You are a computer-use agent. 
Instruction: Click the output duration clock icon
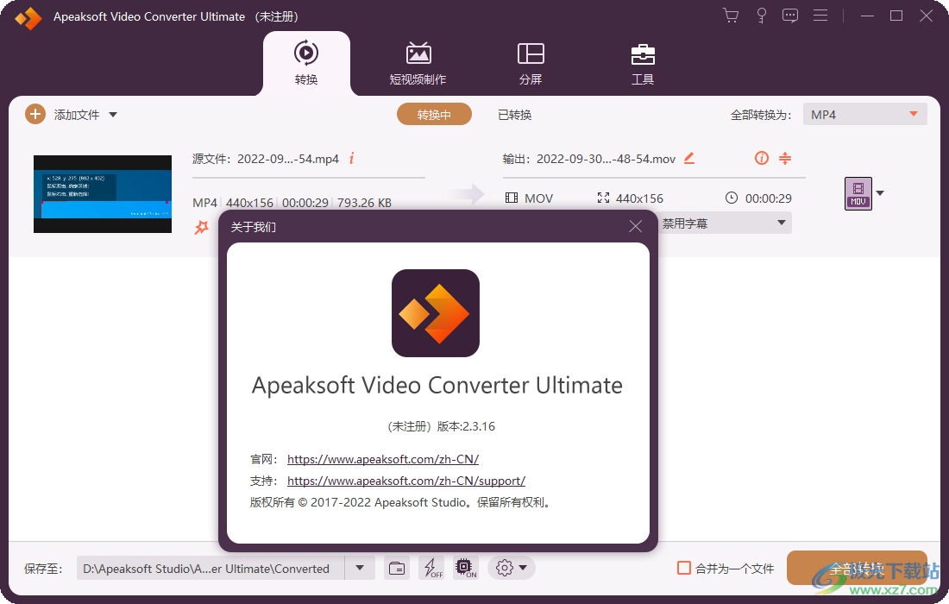click(x=732, y=198)
